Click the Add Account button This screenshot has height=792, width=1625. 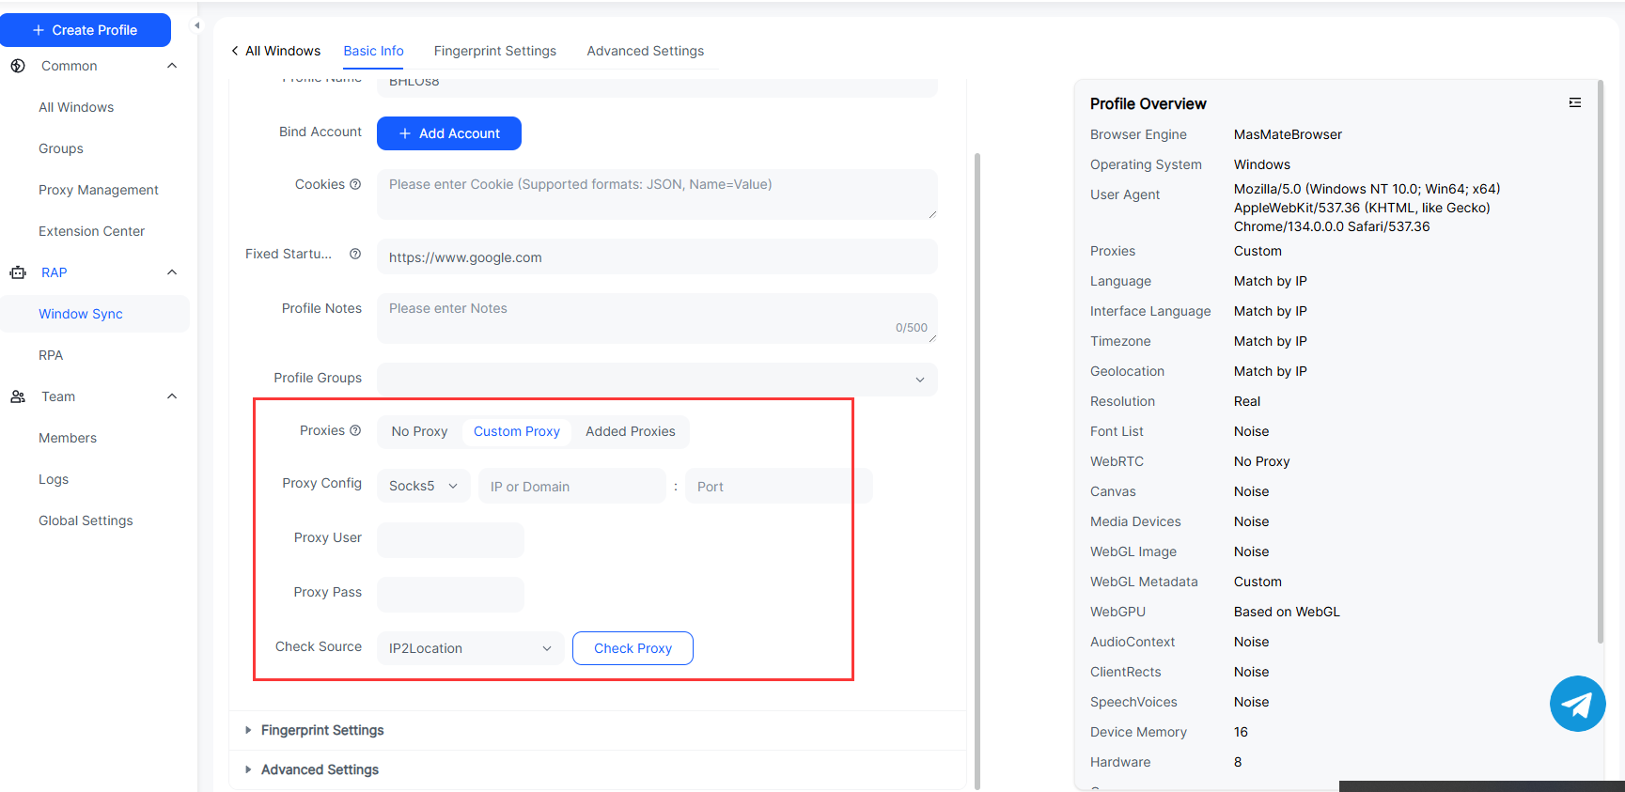[x=449, y=133]
